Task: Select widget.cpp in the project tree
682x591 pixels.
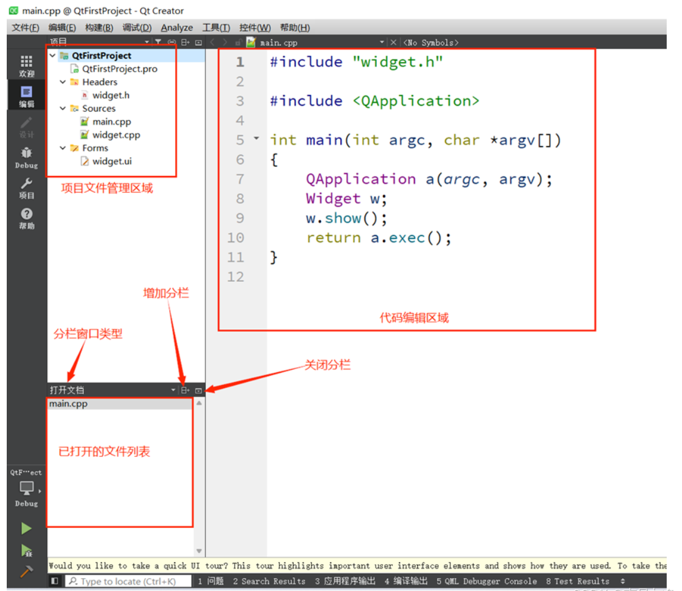Action: tap(116, 135)
